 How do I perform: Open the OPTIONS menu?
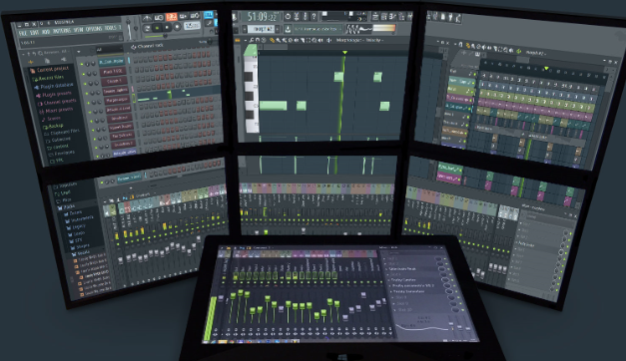click(94, 29)
